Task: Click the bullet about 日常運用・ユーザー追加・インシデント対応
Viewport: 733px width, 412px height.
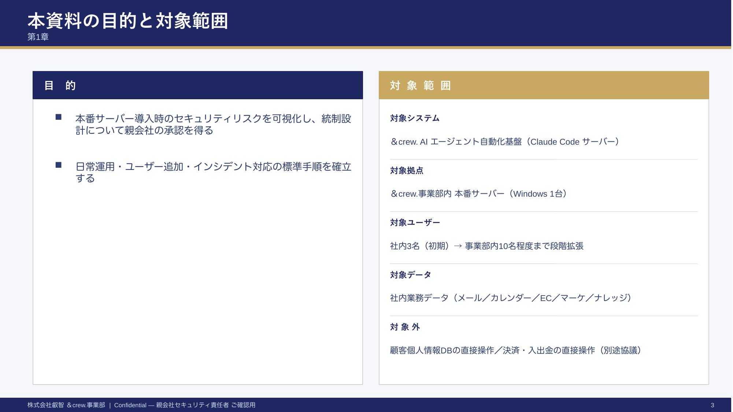Action: tap(213, 172)
